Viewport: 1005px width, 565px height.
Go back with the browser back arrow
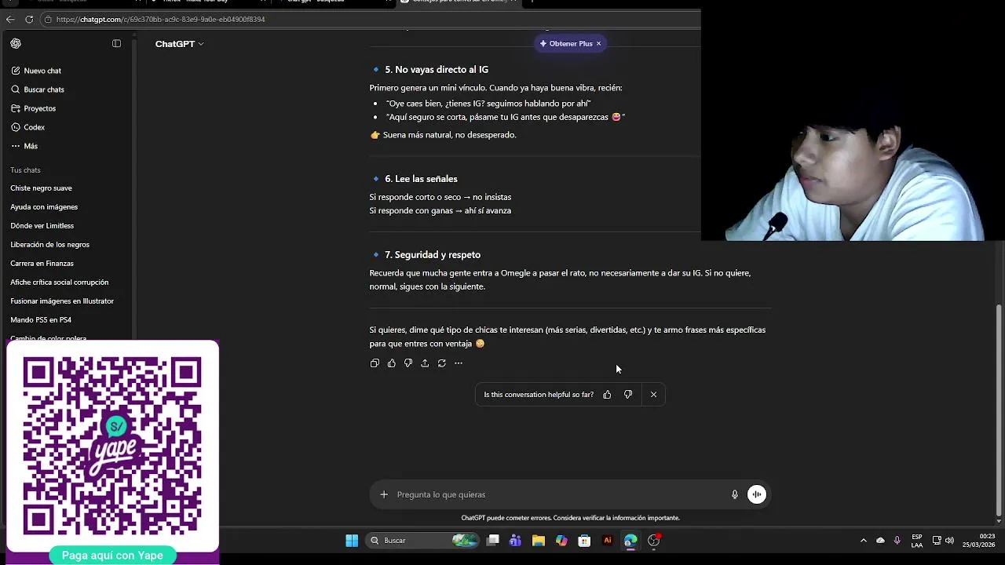point(10,19)
